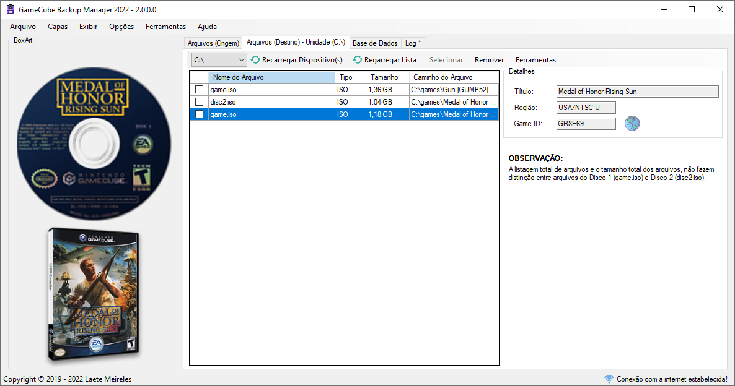Check the checkbox for disc2.iso

[199, 101]
